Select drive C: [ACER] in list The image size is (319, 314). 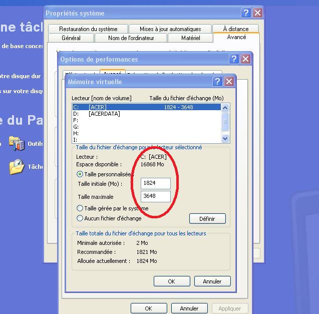pos(146,107)
